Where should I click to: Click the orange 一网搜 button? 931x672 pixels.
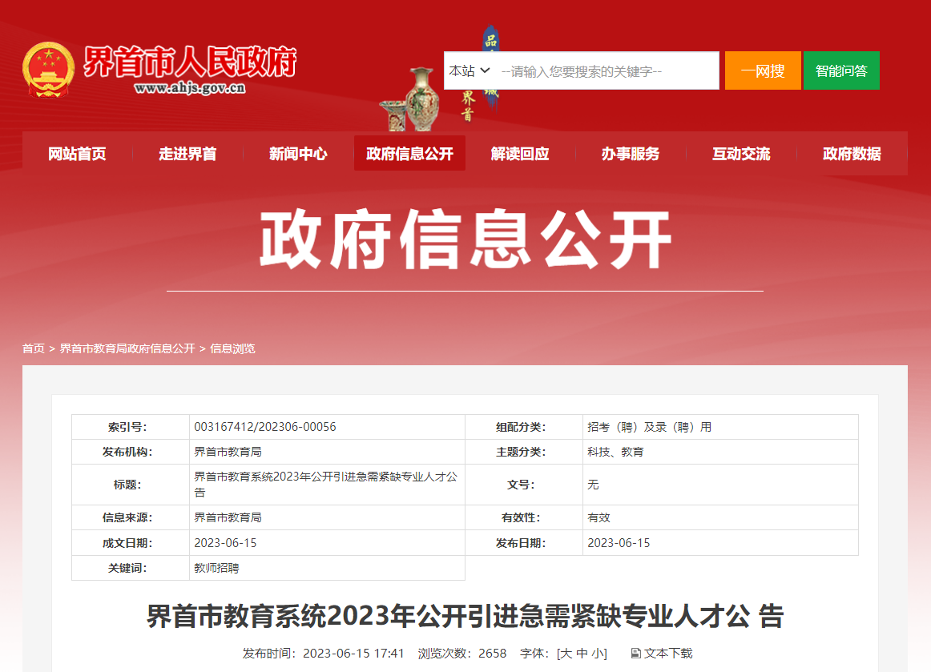coord(763,70)
